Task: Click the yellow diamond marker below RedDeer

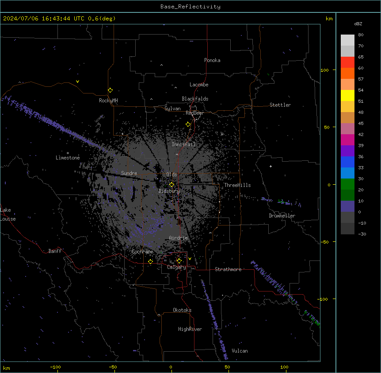Action: [188, 124]
